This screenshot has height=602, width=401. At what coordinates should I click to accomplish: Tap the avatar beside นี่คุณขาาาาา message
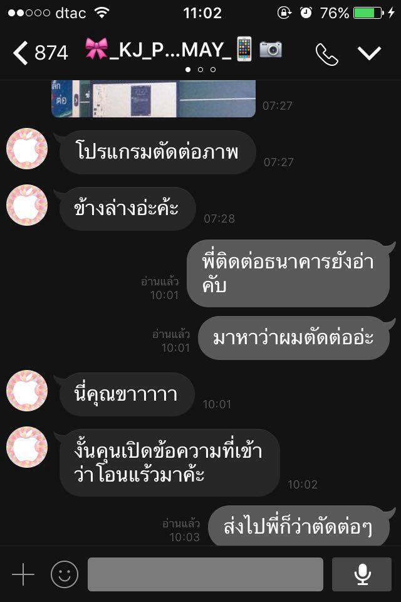click(x=27, y=391)
